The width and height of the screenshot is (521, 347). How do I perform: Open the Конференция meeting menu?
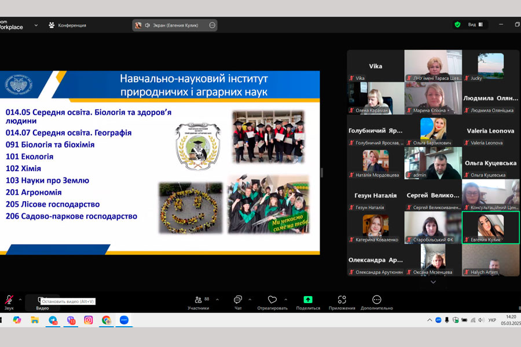pyautogui.click(x=68, y=25)
